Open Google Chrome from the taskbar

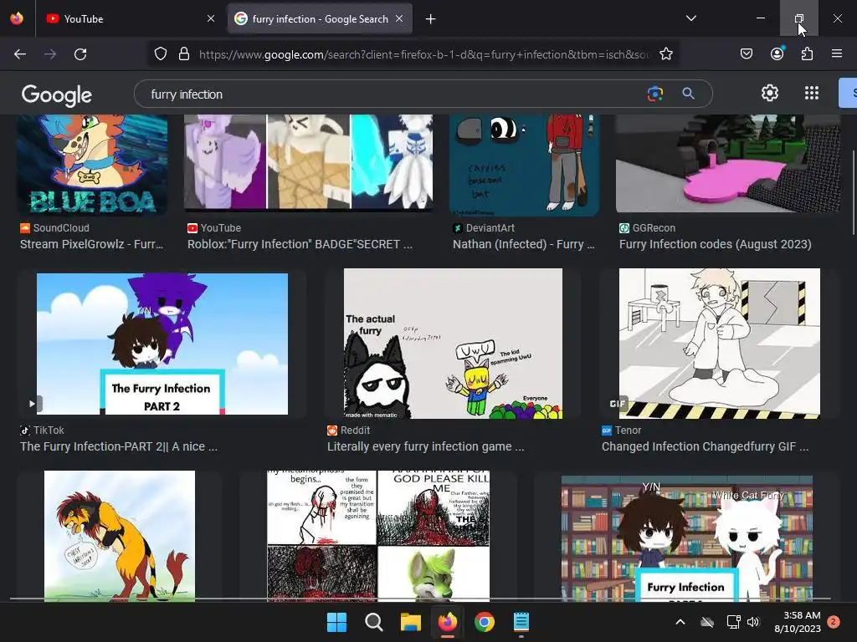(x=485, y=622)
